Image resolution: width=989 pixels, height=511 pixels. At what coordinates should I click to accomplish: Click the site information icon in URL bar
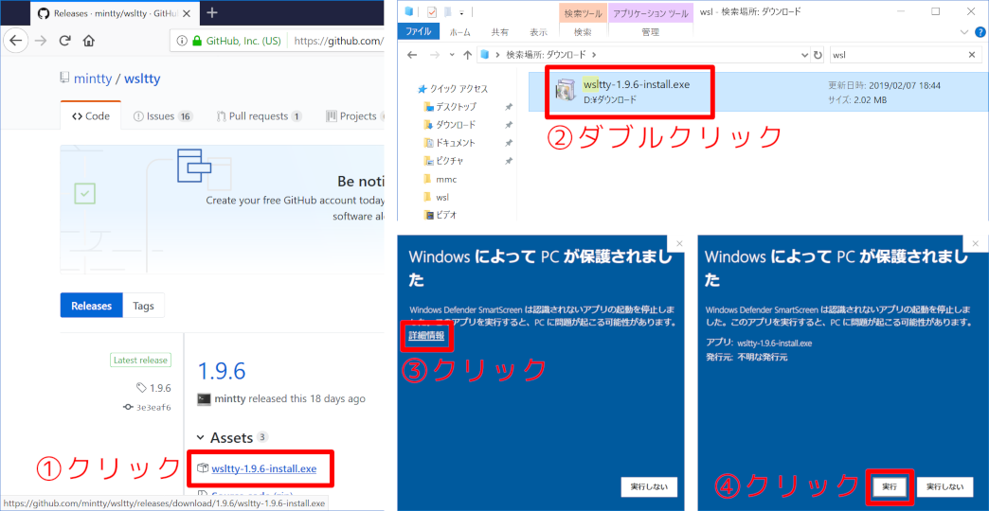point(182,41)
